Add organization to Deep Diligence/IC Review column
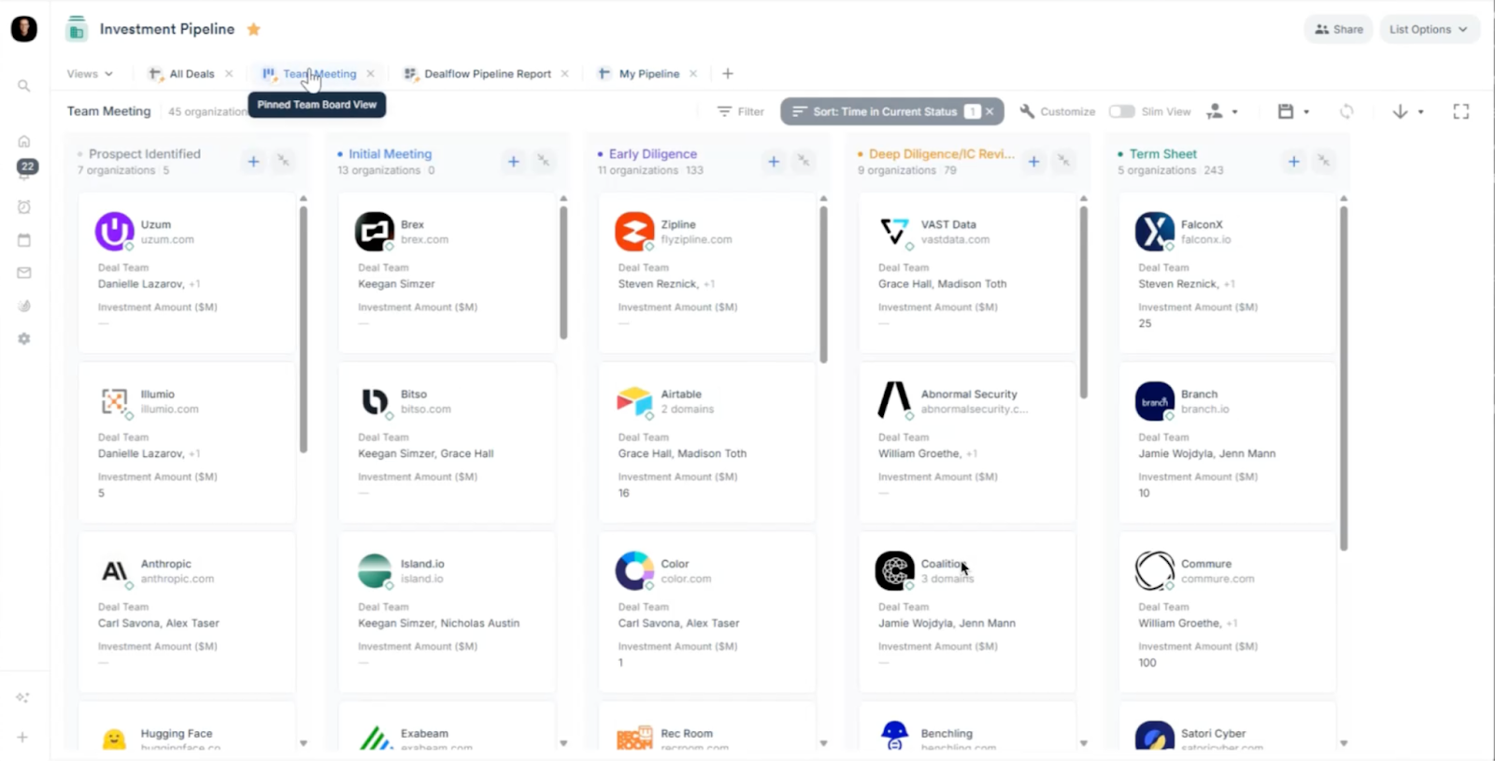 pos(1033,162)
